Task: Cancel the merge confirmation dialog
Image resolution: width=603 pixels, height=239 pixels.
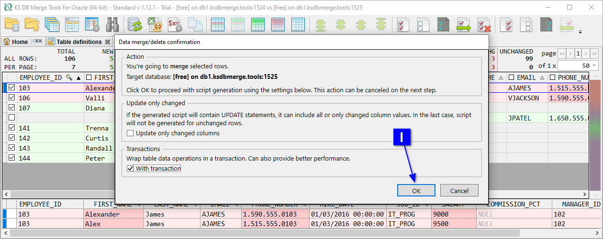Action: [x=459, y=190]
